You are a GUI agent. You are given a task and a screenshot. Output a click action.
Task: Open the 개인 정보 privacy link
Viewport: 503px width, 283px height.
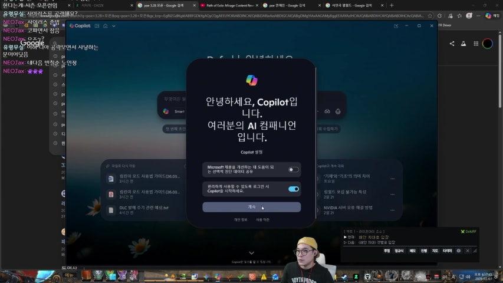pos(240,220)
